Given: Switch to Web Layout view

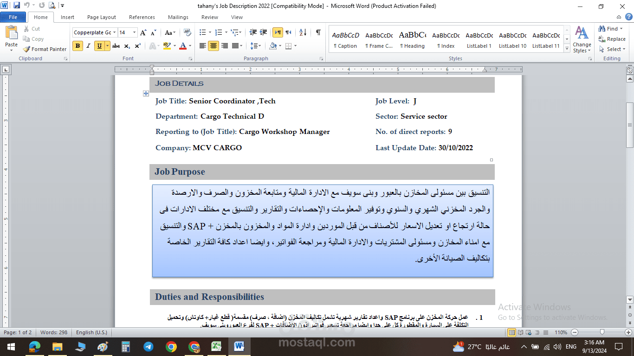Looking at the screenshot, I should [529, 332].
